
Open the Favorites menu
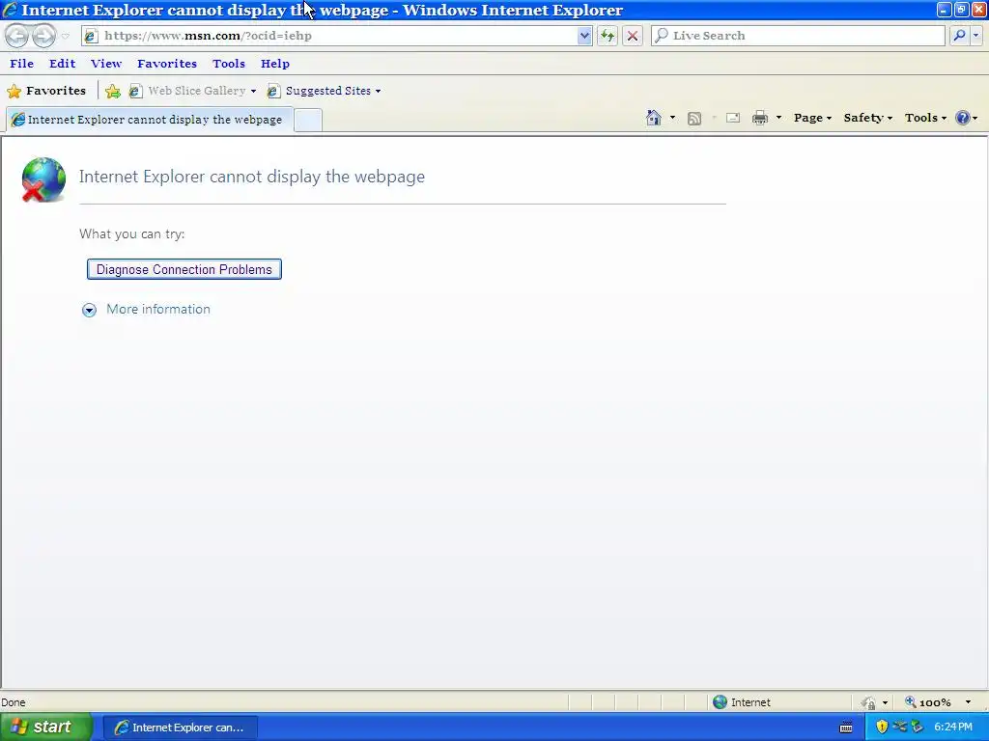[x=167, y=64]
